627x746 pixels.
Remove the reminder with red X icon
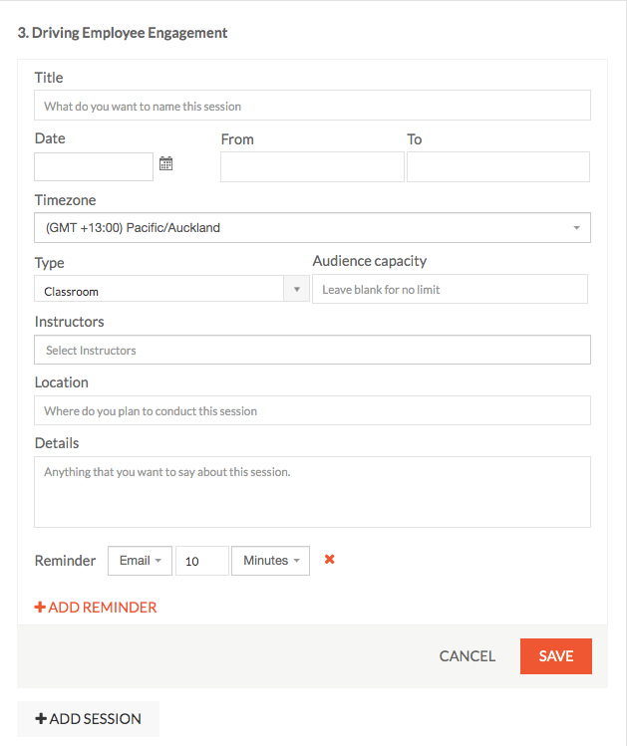pyautogui.click(x=329, y=560)
